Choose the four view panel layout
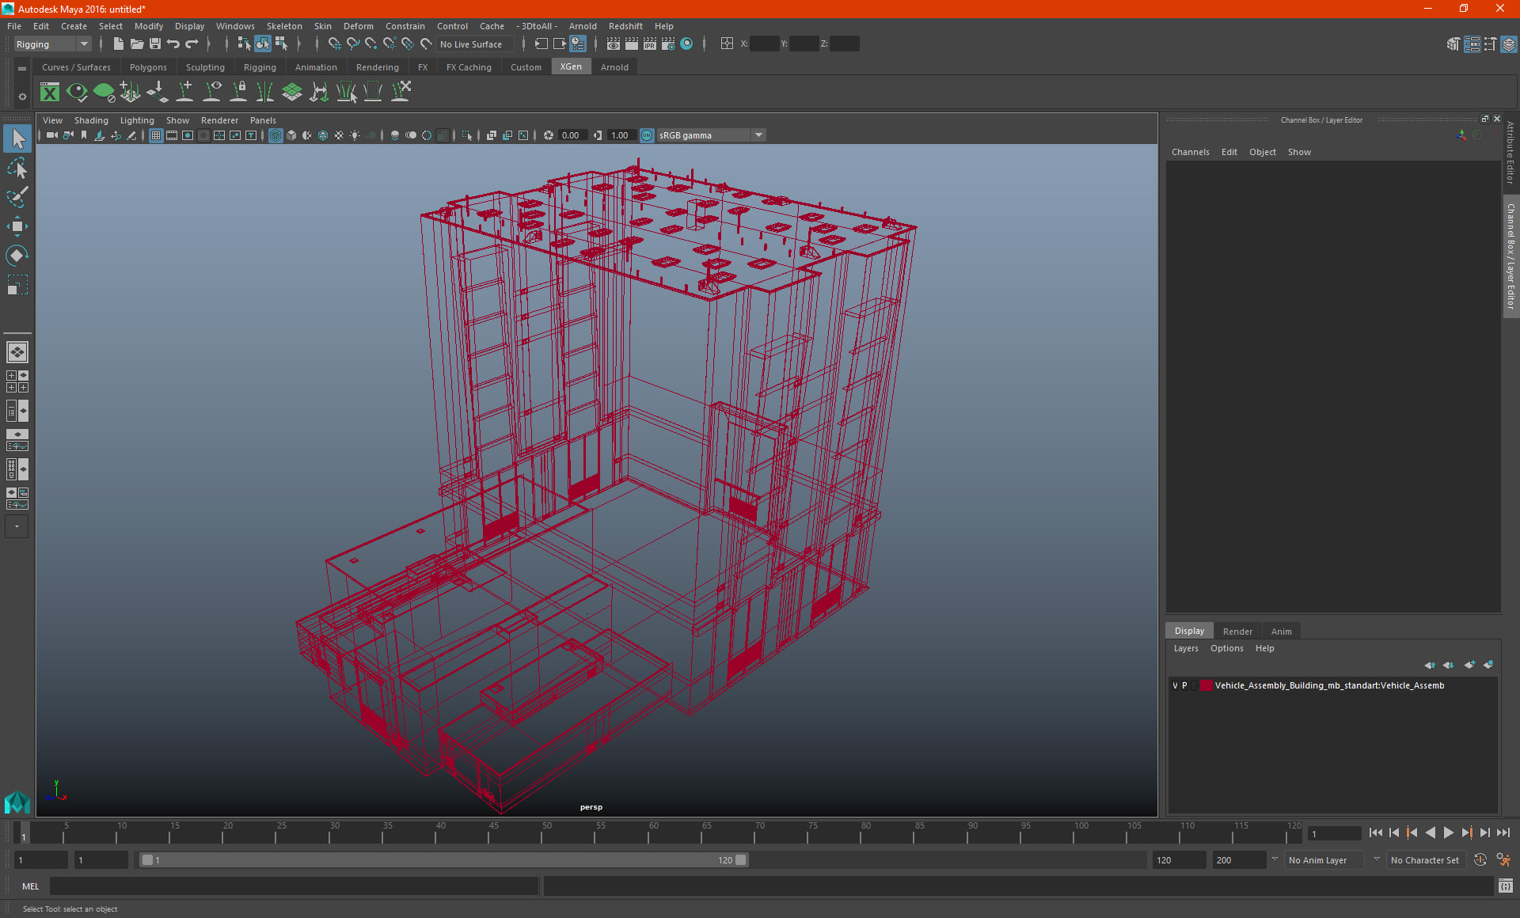The image size is (1520, 918). coord(17,381)
